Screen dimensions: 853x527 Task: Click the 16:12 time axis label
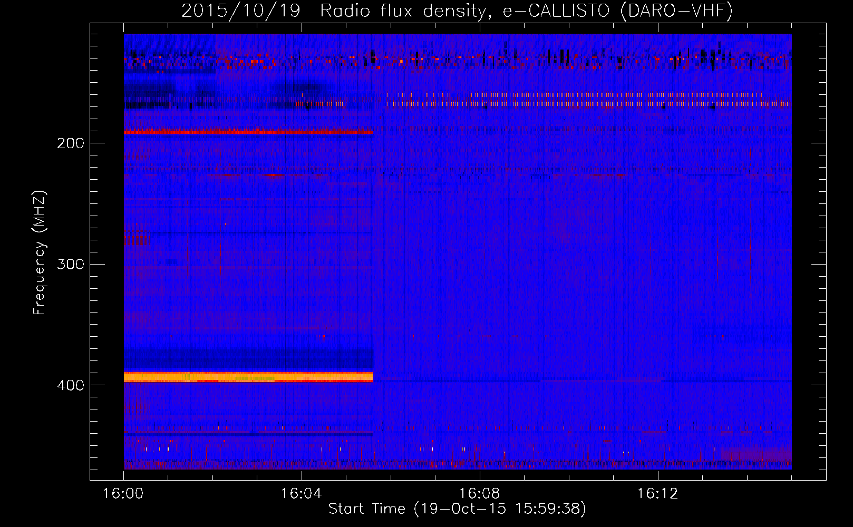click(657, 494)
